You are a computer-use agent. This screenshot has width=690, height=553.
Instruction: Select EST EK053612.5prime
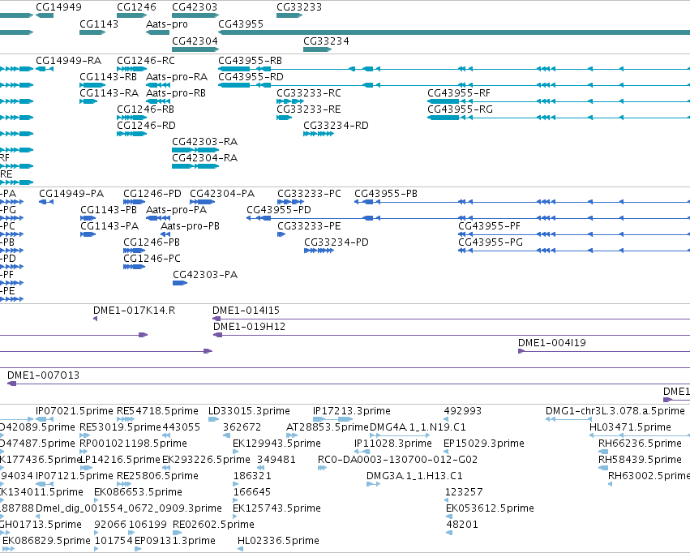pyautogui.click(x=491, y=508)
